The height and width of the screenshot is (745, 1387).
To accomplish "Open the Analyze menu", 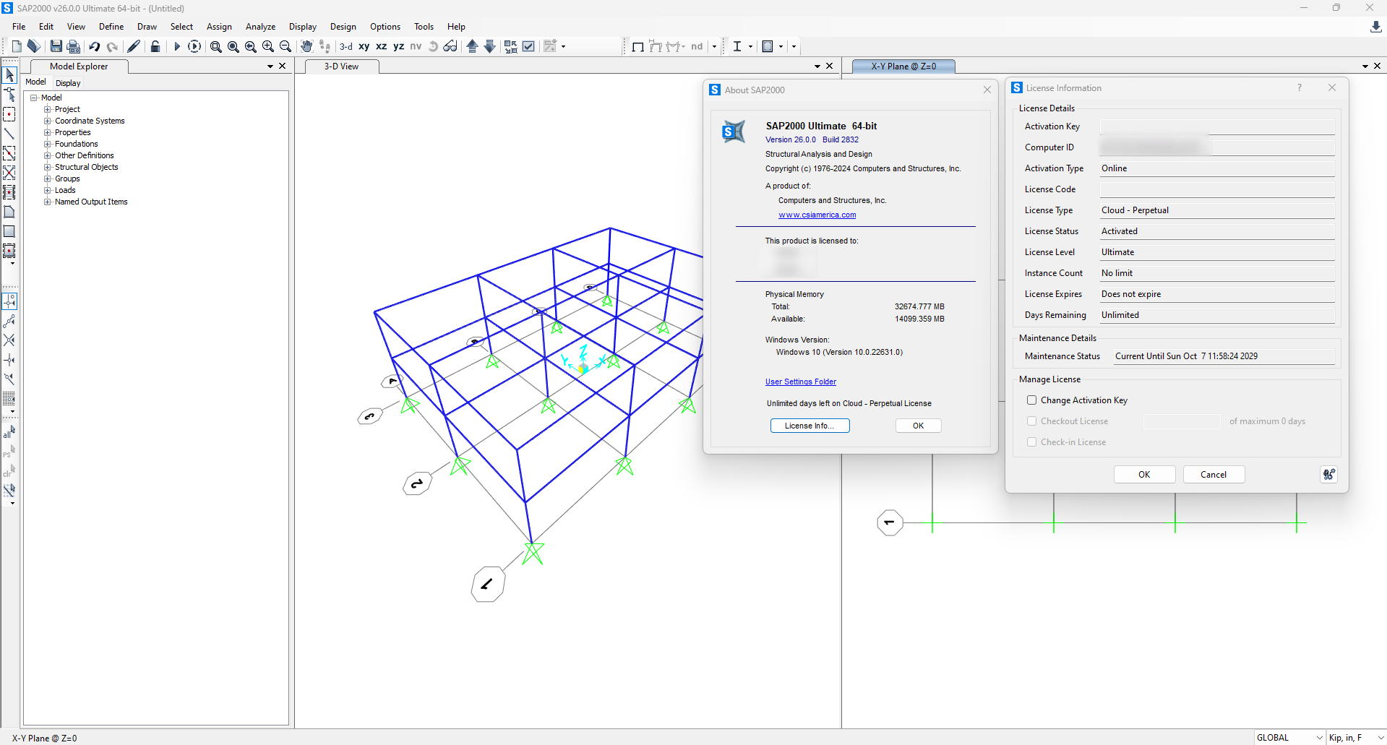I will click(x=260, y=27).
